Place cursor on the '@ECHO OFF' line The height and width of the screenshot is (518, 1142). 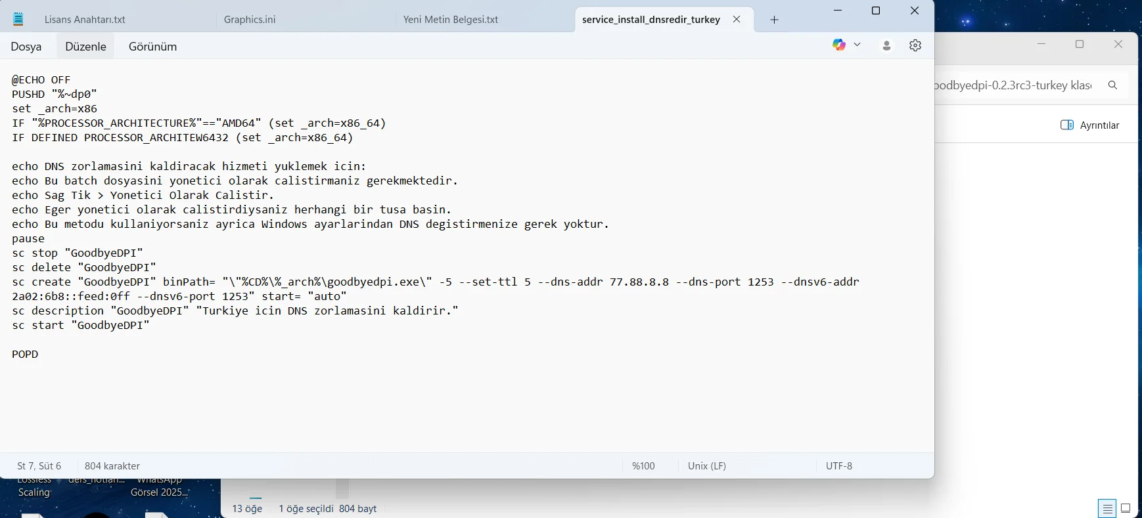coord(41,80)
